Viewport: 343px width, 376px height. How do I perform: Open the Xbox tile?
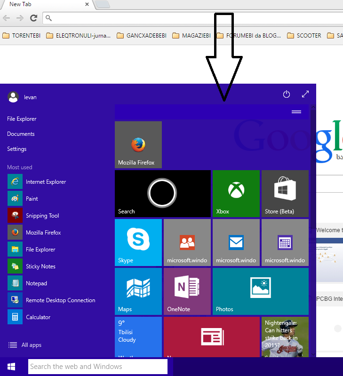click(236, 194)
